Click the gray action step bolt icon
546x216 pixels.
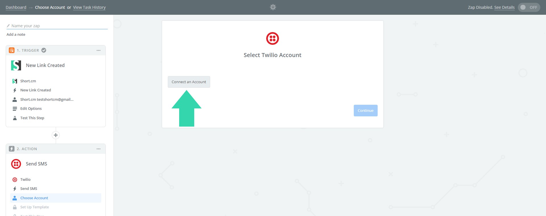(12, 149)
